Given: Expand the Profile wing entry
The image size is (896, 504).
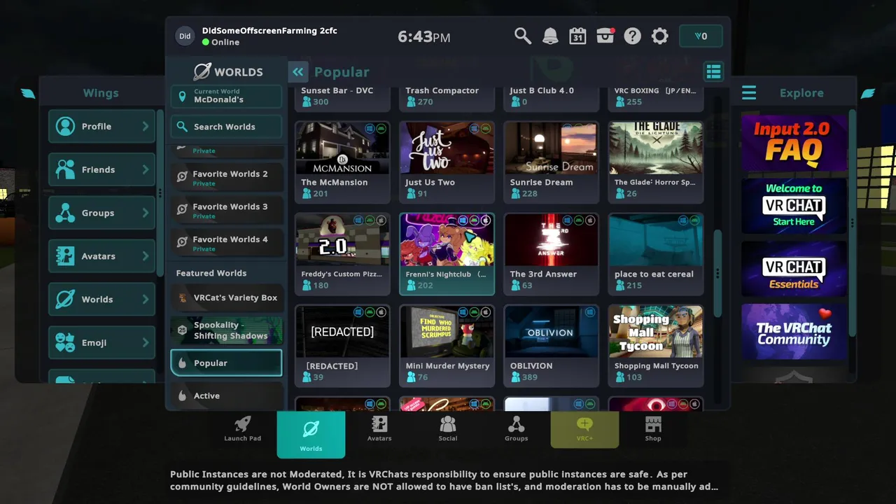Looking at the screenshot, I should point(101,127).
